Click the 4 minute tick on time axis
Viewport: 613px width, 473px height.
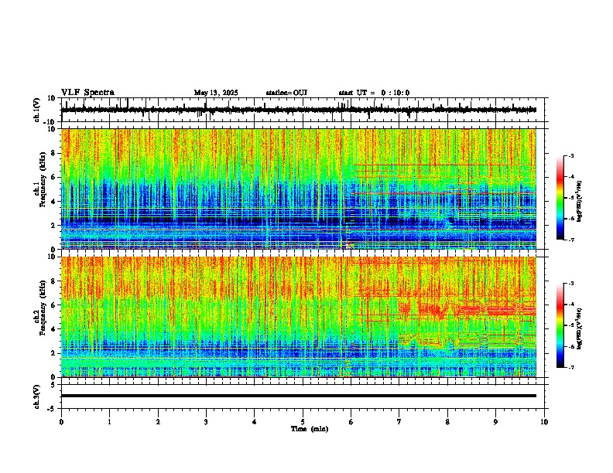(x=255, y=422)
